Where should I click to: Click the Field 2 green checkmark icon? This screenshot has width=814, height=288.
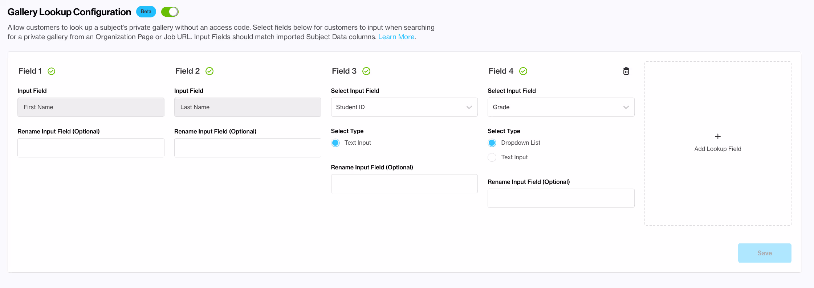tap(209, 71)
